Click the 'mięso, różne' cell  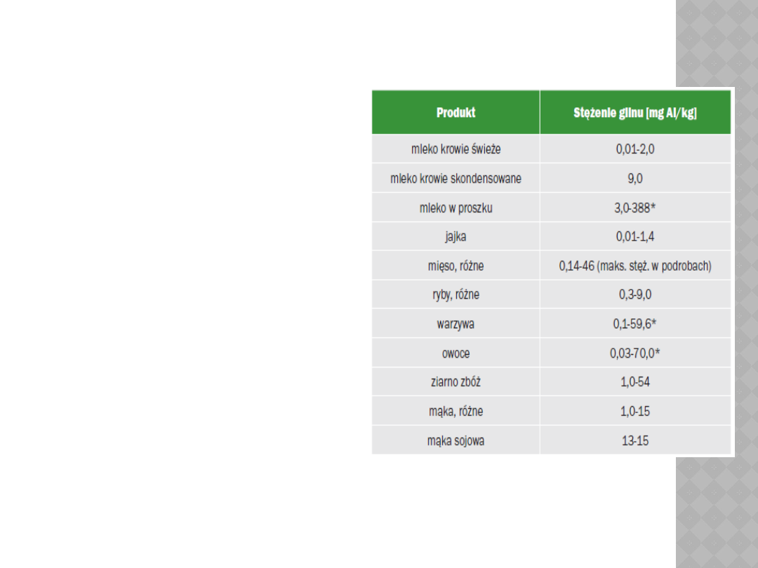coord(456,266)
